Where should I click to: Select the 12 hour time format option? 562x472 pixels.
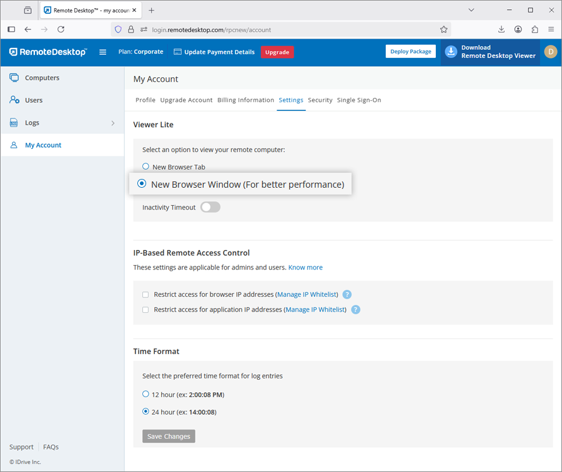146,394
